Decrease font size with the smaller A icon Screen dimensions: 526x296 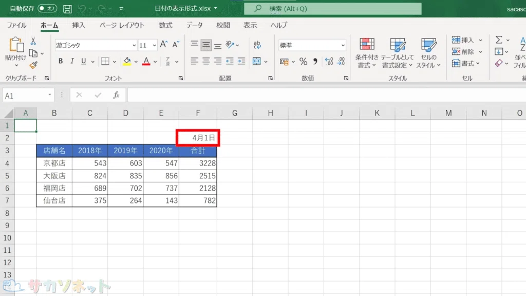coord(176,44)
